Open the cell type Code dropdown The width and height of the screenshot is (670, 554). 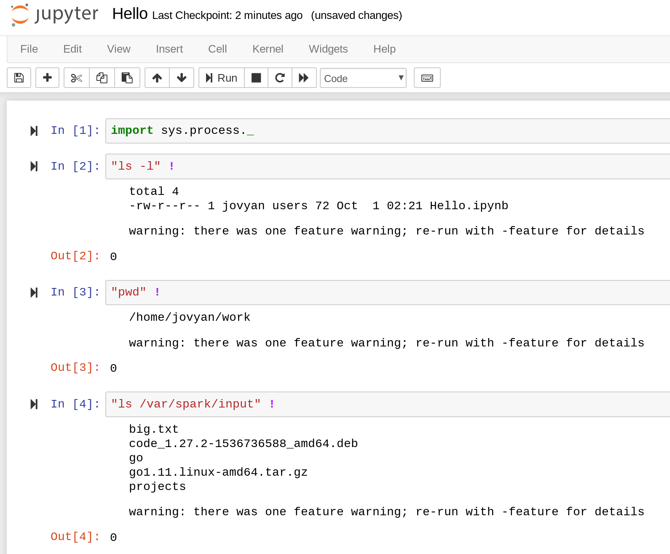pos(363,78)
